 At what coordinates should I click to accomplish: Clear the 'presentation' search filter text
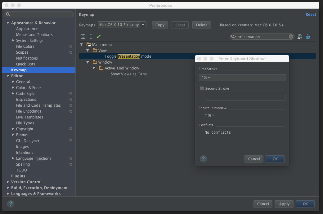point(291,37)
